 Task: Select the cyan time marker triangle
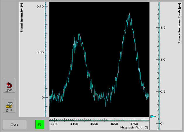[x=153, y=117]
